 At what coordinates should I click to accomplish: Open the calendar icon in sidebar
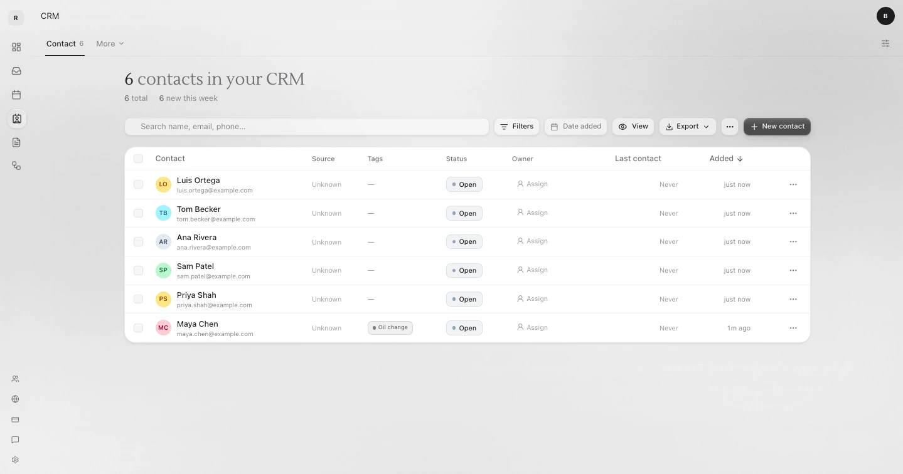click(x=16, y=95)
